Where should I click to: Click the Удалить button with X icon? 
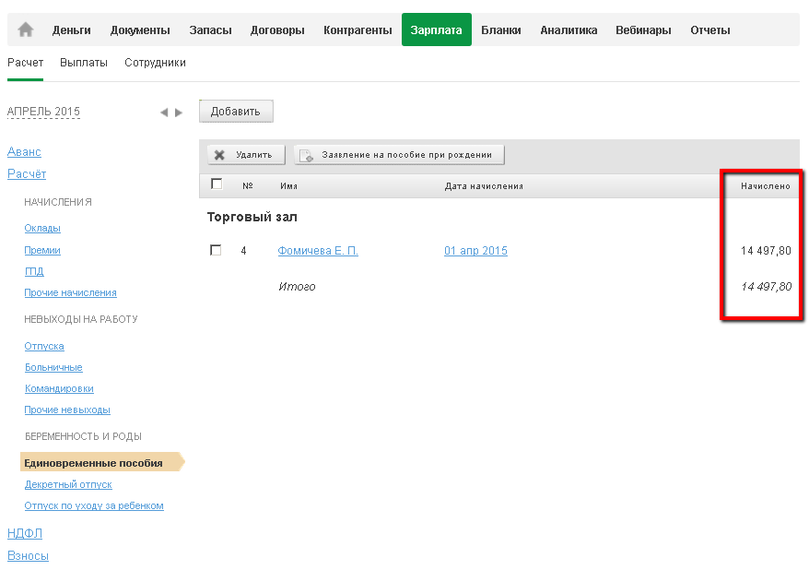click(246, 155)
